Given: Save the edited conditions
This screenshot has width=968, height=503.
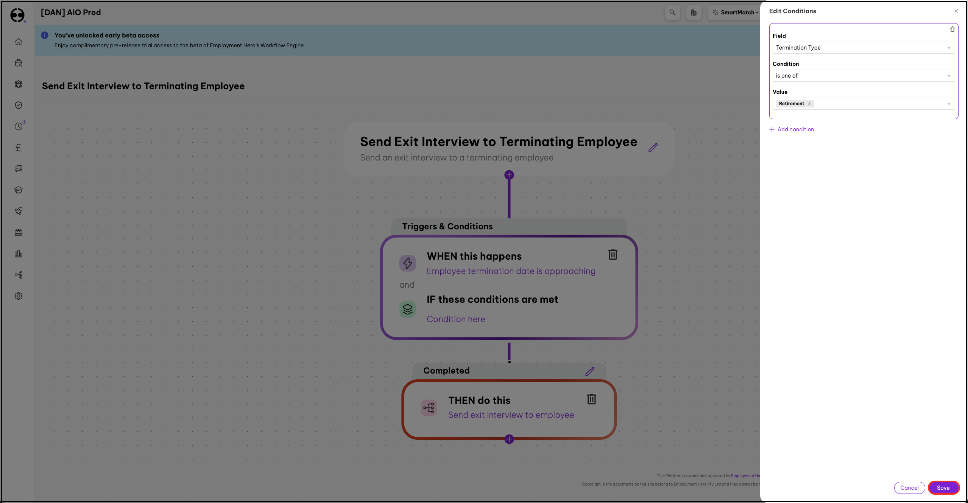Looking at the screenshot, I should (x=943, y=488).
